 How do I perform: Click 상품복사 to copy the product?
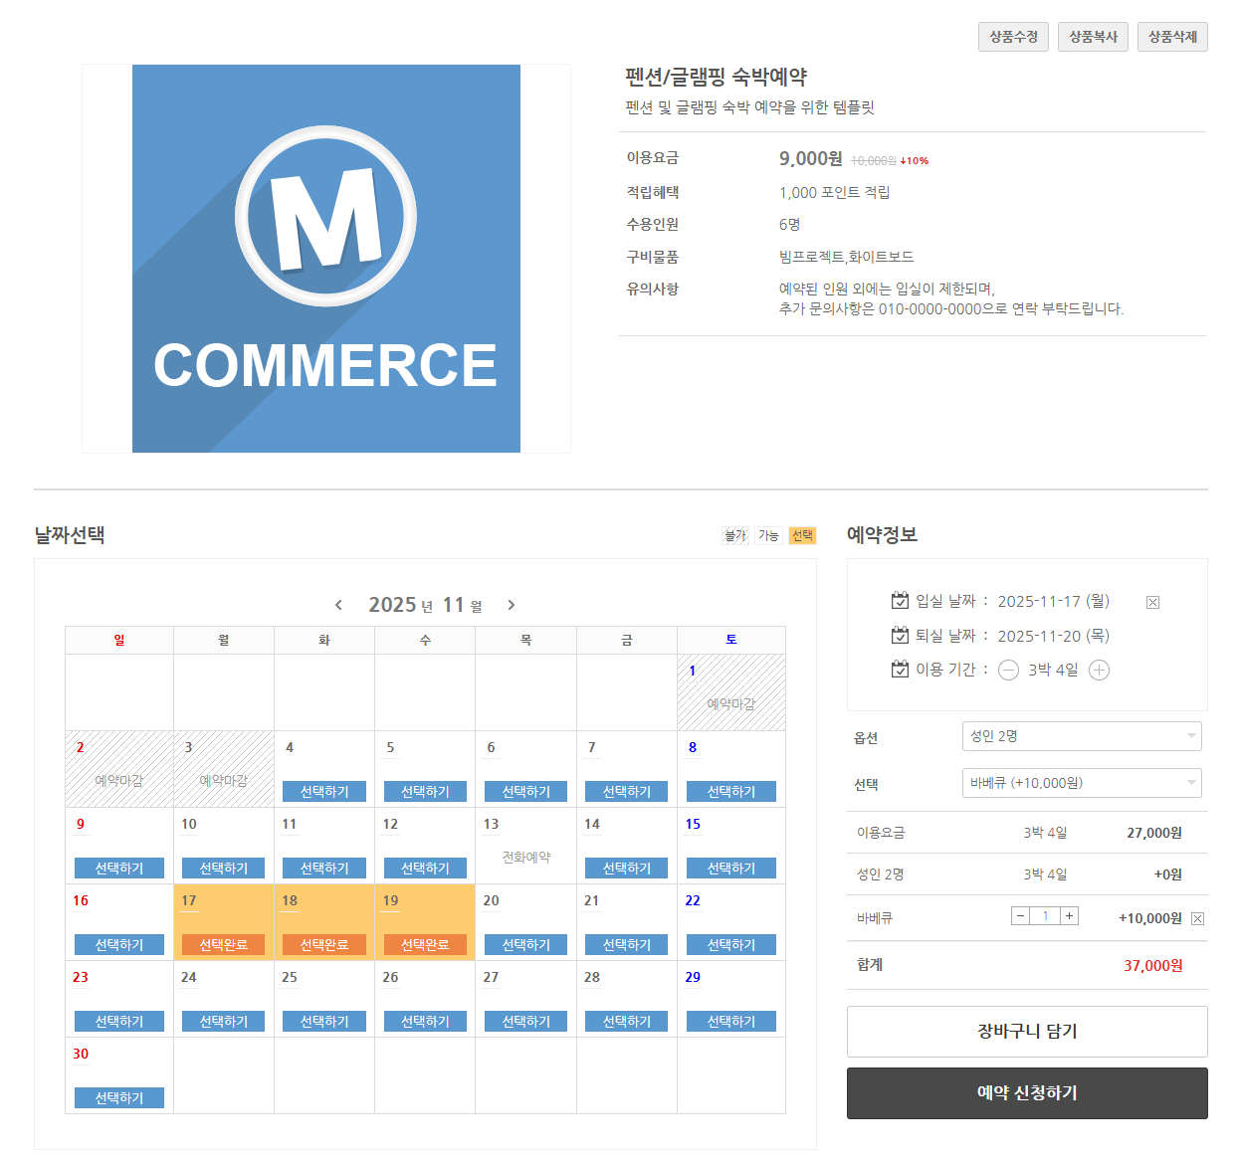click(x=1093, y=37)
